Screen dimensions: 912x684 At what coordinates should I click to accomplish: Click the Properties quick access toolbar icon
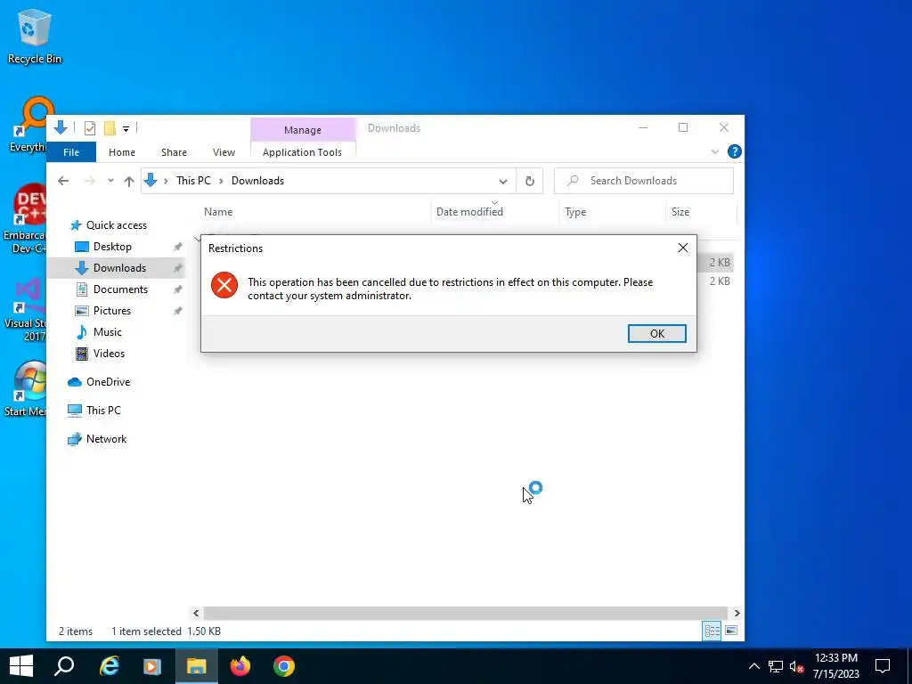point(90,128)
